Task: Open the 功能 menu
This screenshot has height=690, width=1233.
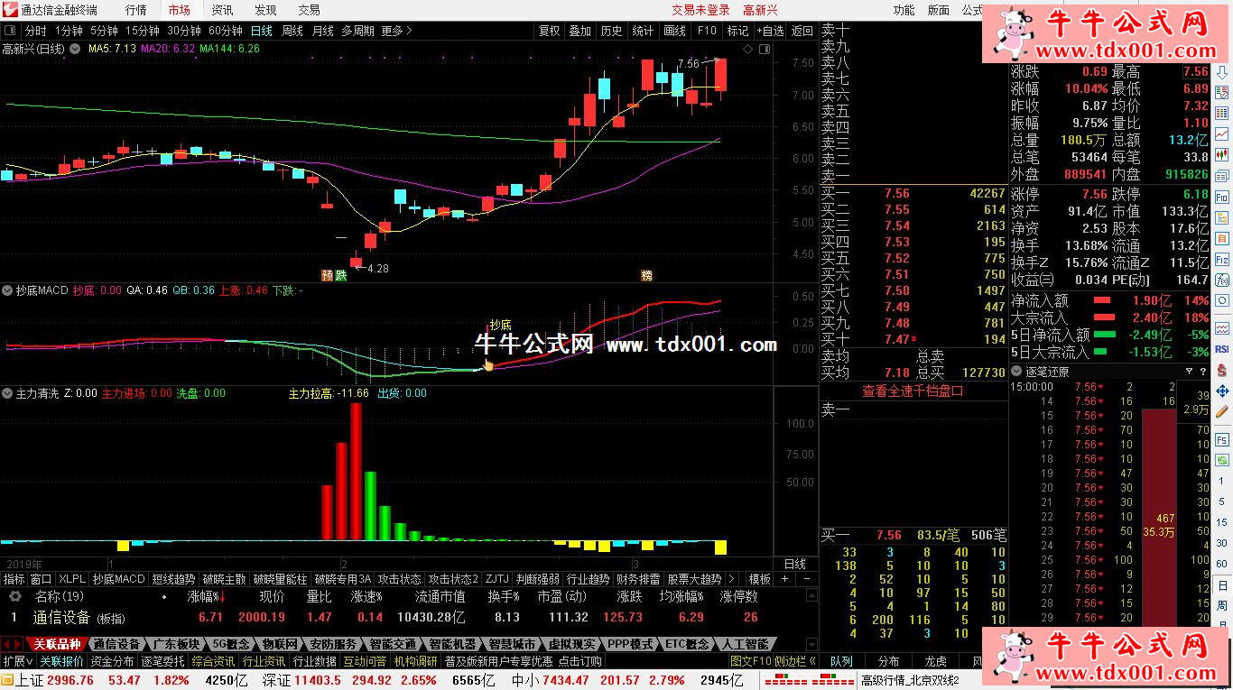Action: point(904,10)
